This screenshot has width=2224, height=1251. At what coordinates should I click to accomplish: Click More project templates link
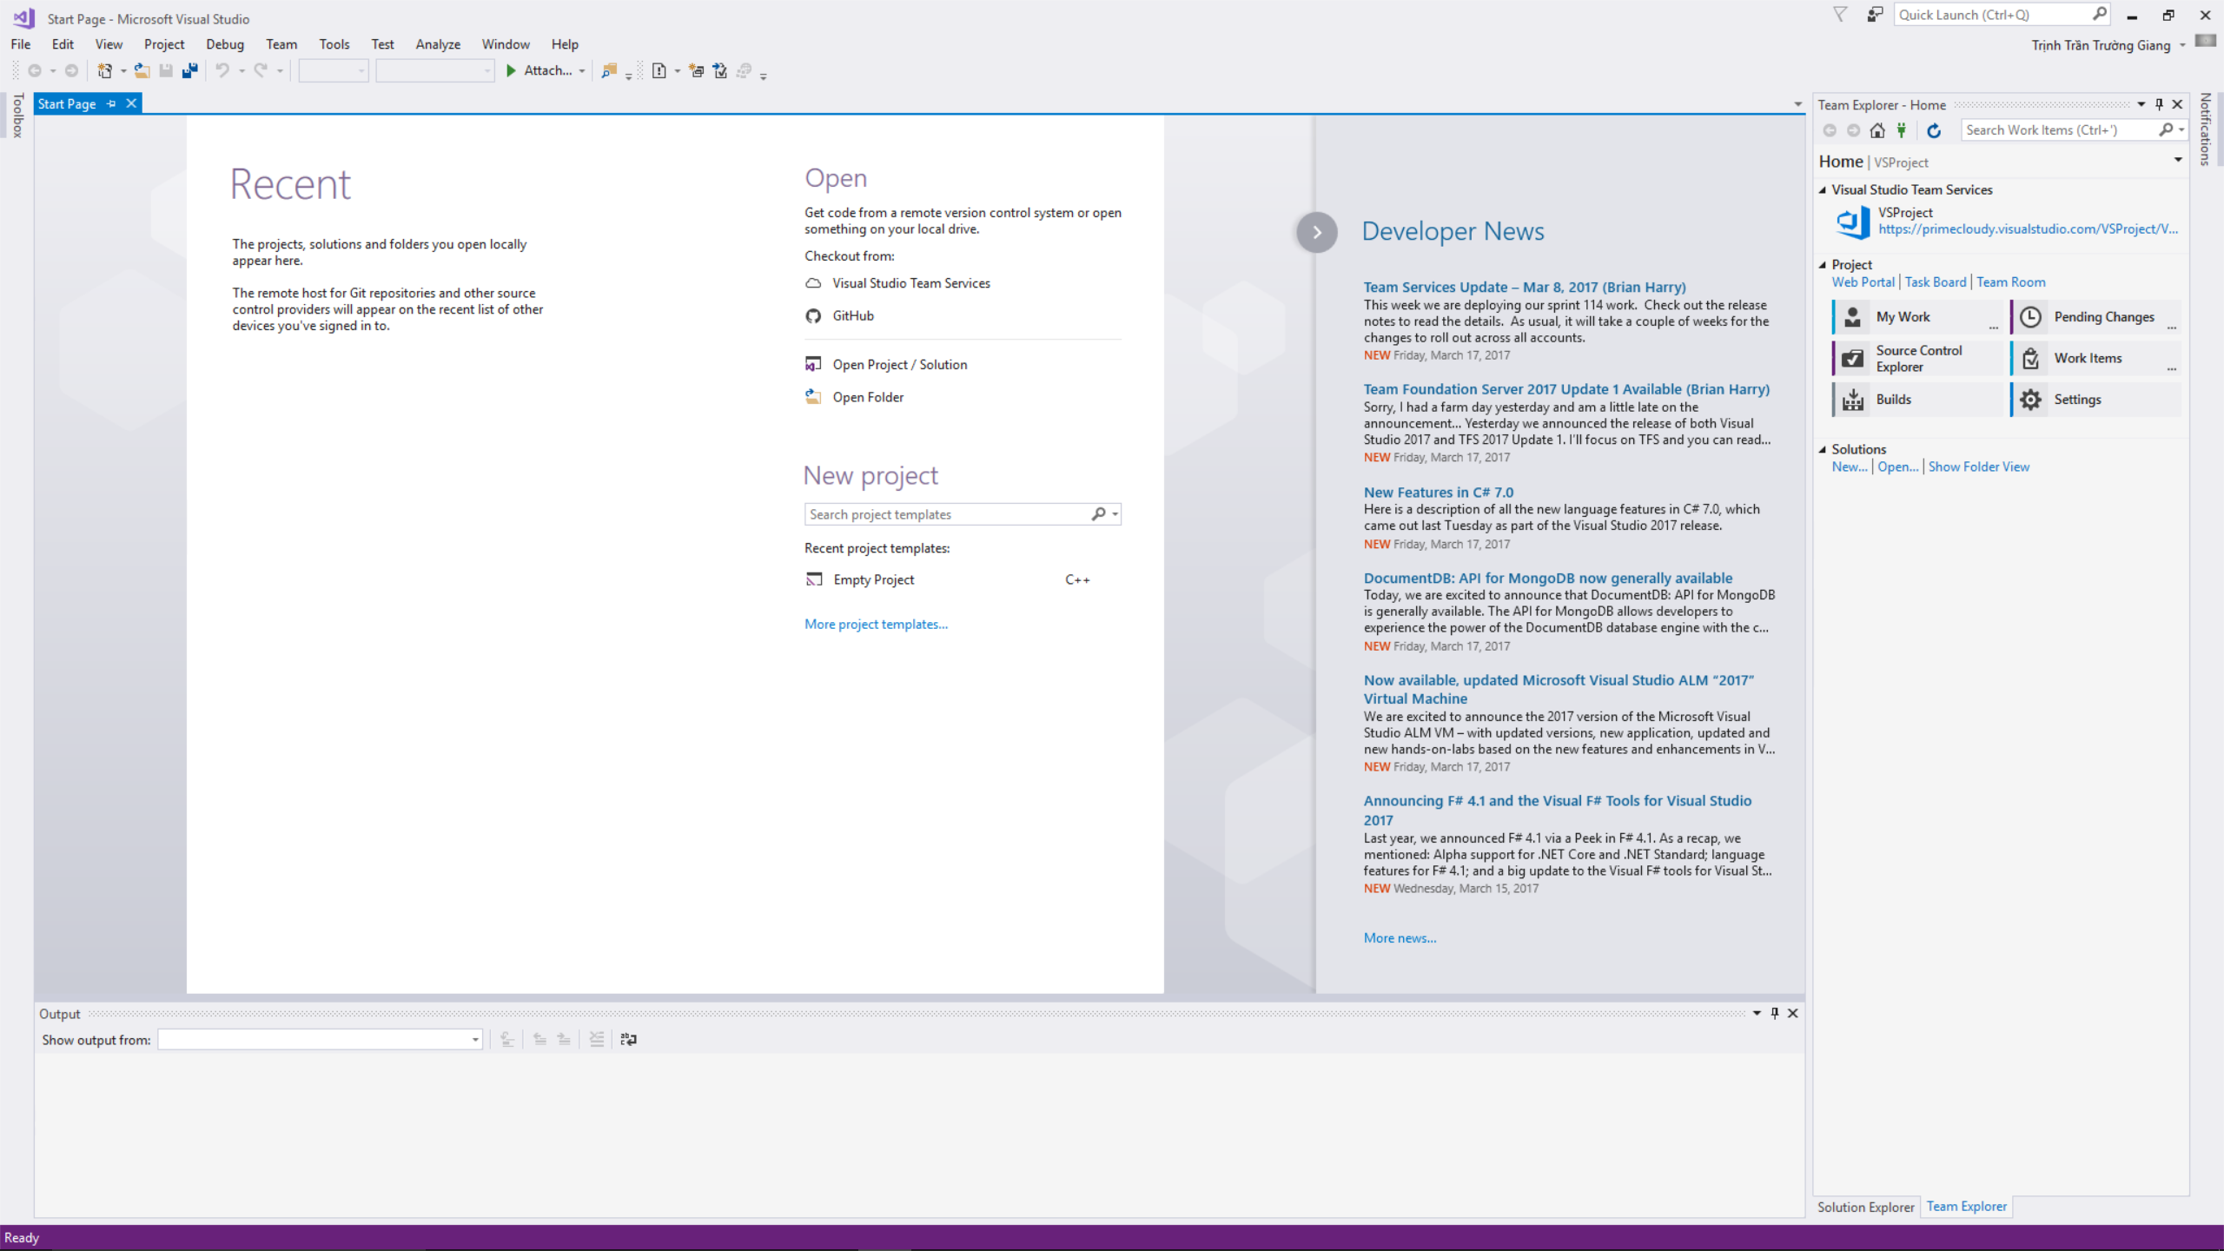click(x=876, y=624)
